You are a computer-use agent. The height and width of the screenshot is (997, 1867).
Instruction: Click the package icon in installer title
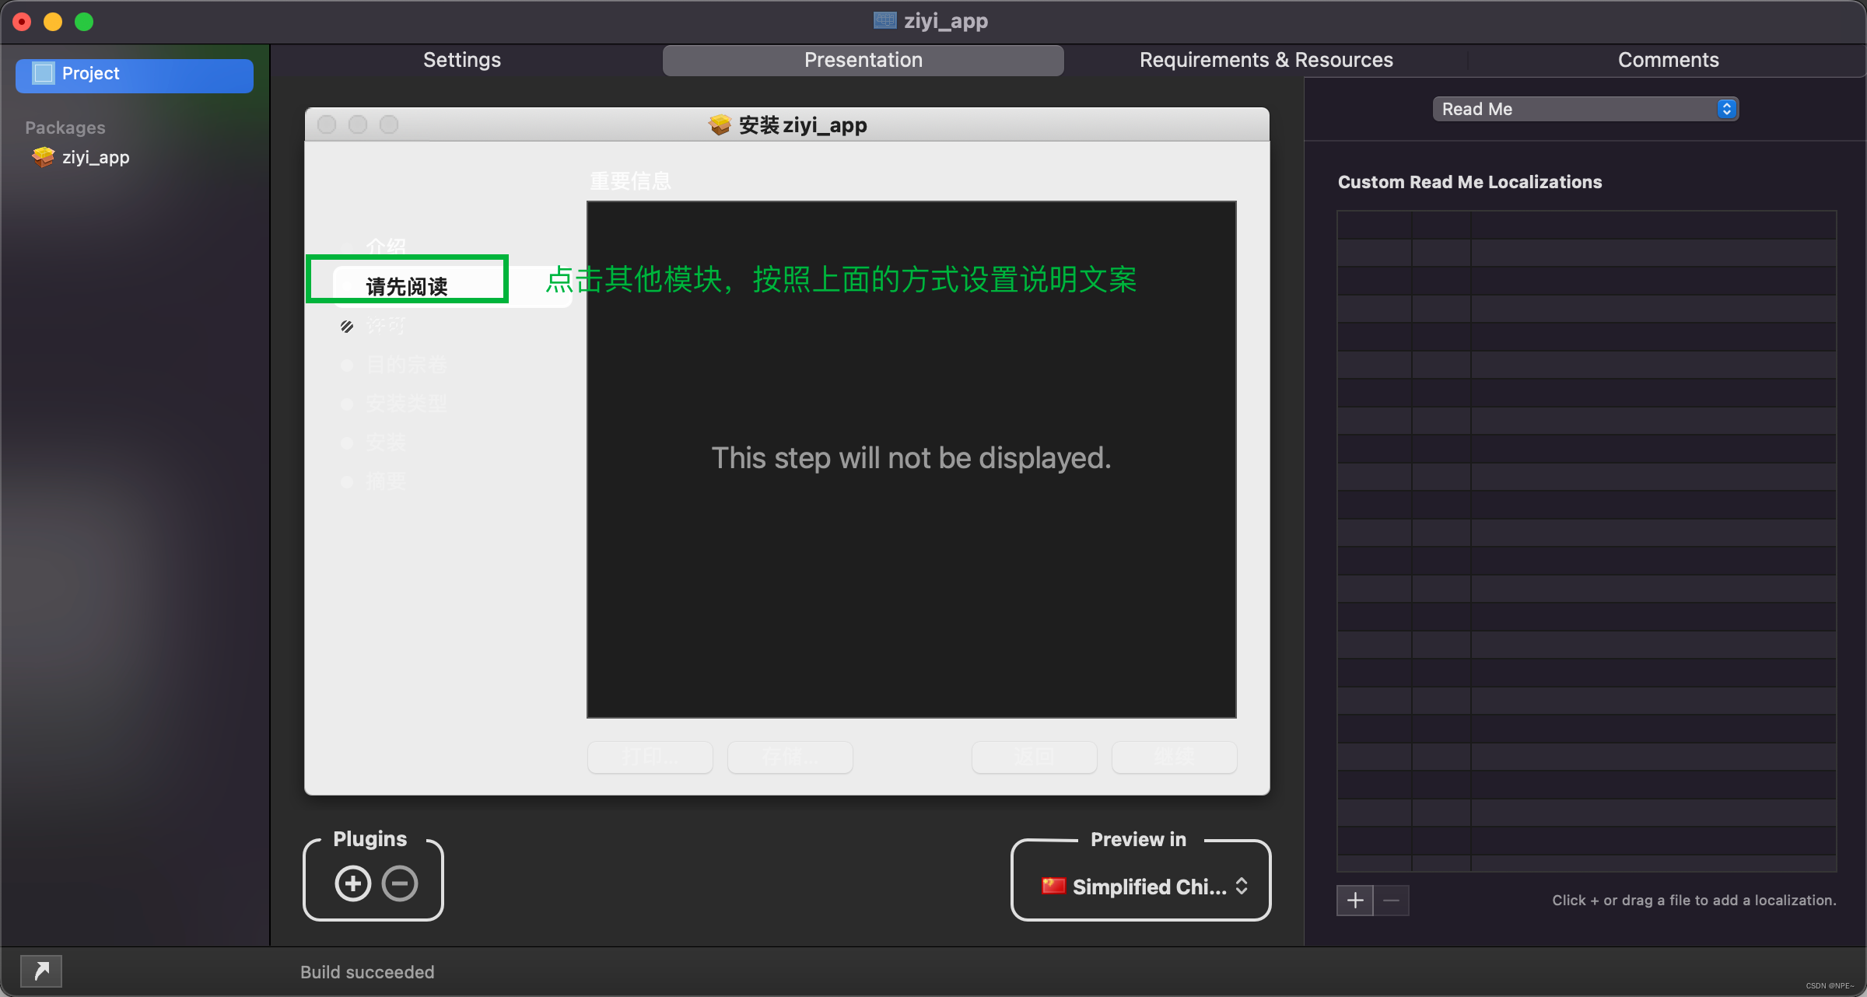click(720, 125)
